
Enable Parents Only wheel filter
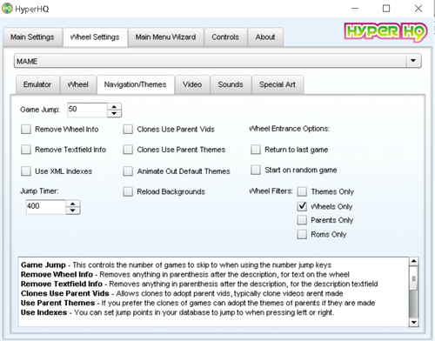pos(302,220)
